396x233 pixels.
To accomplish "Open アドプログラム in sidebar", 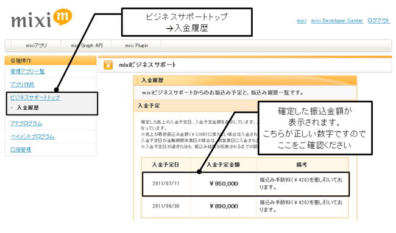I will [x=26, y=123].
